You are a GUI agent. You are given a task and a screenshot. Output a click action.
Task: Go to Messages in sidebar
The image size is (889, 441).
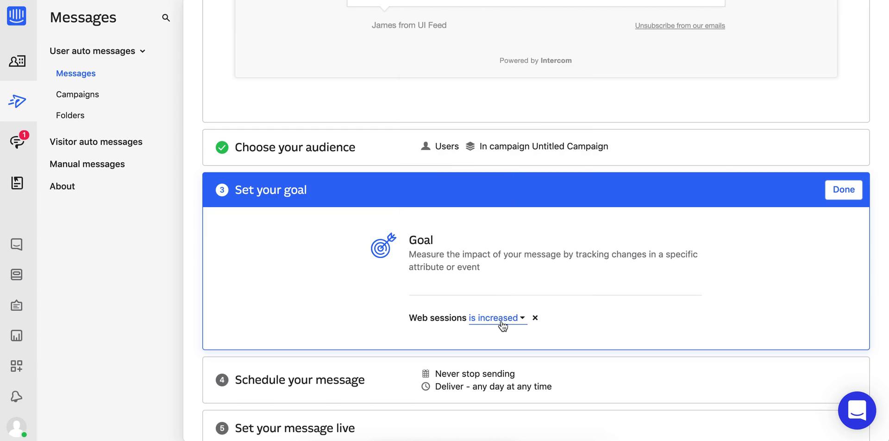(x=75, y=73)
